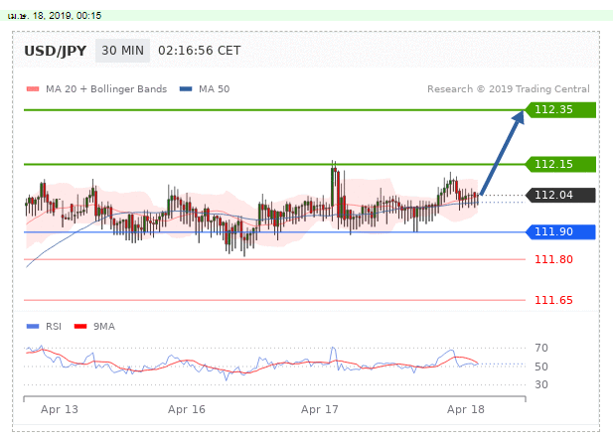Click the blue upward forecast arrow

504,152
